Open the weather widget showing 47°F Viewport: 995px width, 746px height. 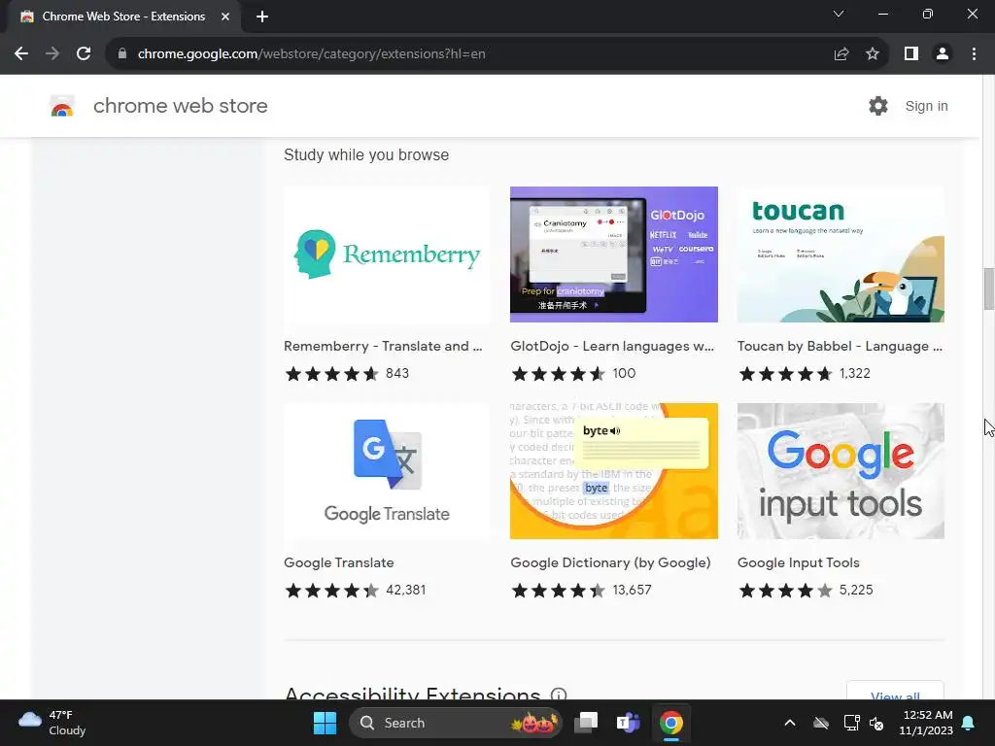52,723
